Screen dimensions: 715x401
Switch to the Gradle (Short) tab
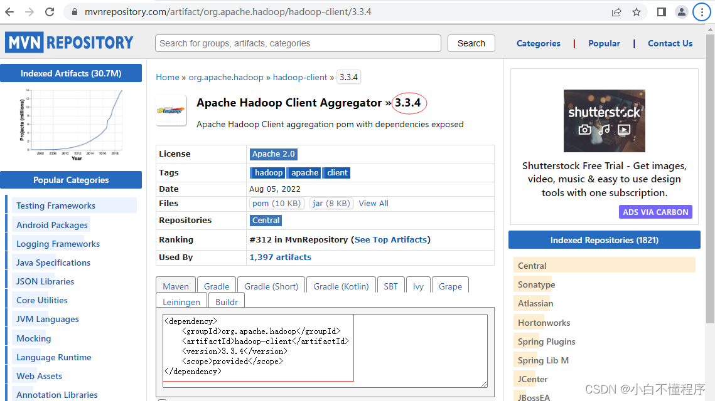pyautogui.click(x=271, y=286)
